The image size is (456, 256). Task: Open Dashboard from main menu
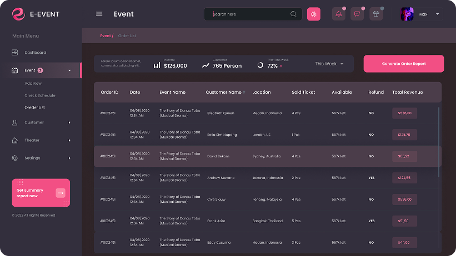pos(35,53)
